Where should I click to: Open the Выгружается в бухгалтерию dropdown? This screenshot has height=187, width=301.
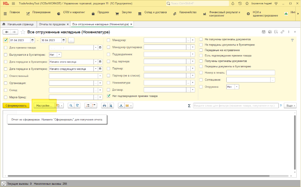59,54
